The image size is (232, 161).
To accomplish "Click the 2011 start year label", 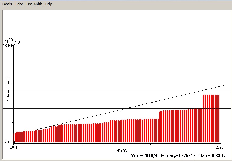I will pos(14,147).
